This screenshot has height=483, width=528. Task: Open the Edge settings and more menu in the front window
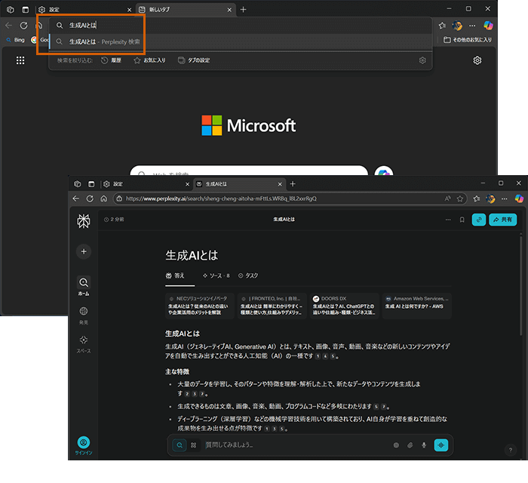[x=504, y=198]
